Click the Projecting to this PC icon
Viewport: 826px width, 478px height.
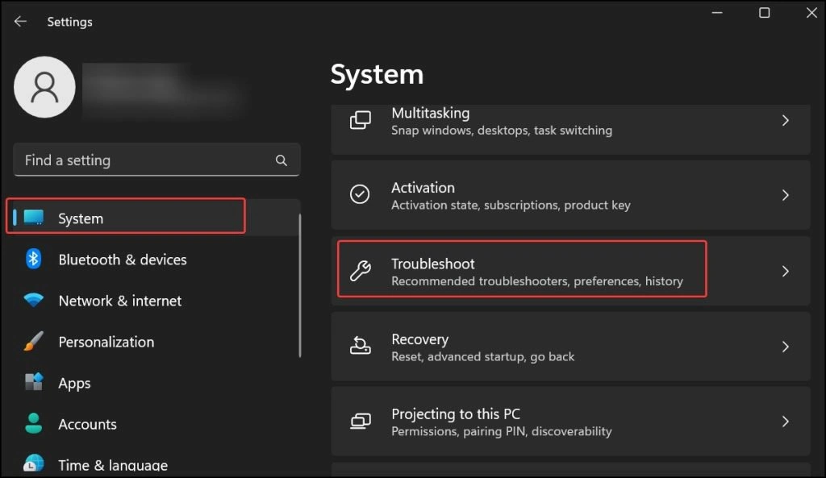[x=360, y=421]
